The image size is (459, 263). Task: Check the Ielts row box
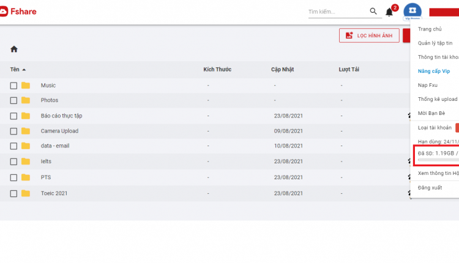13,161
